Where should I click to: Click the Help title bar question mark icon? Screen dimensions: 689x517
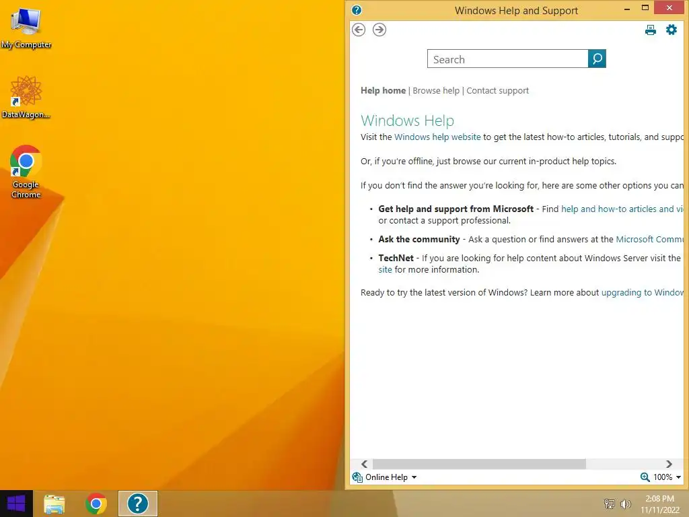click(357, 10)
